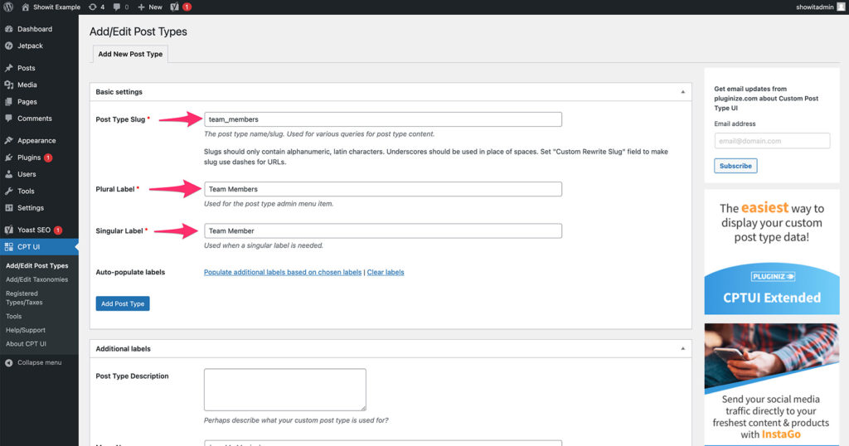The height and width of the screenshot is (446, 849).
Task: Collapse the Additional labels panel
Action: 682,349
